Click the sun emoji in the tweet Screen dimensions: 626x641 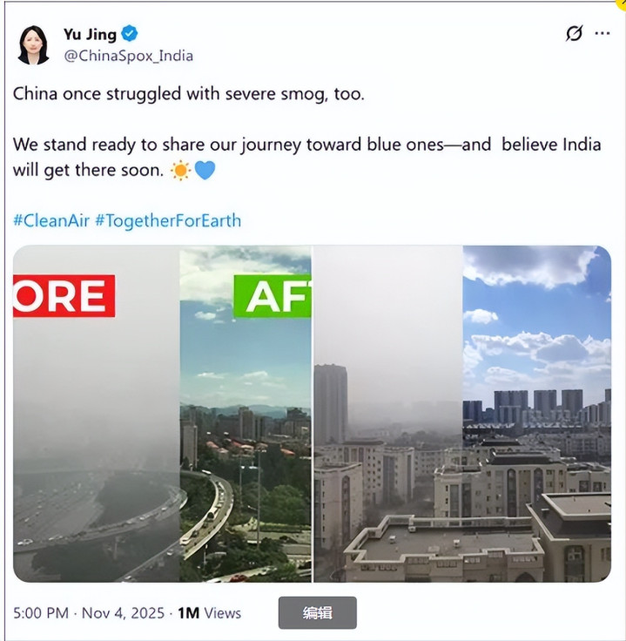point(180,171)
